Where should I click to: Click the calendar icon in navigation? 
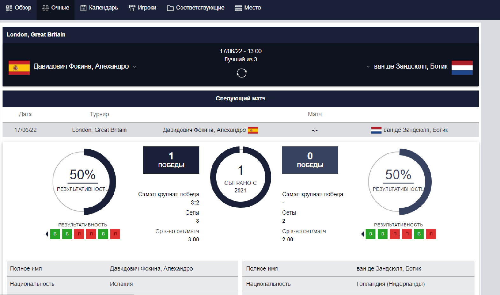pos(83,8)
